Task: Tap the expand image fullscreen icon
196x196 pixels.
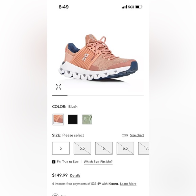Action: point(58,87)
